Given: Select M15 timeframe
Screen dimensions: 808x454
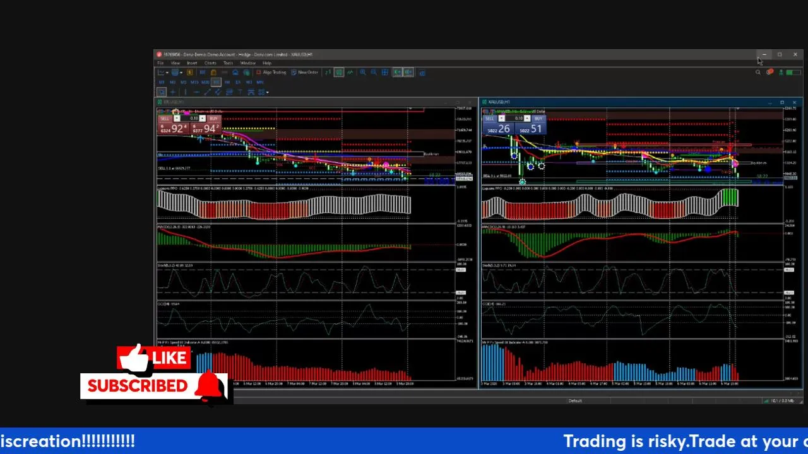Looking at the screenshot, I should pyautogui.click(x=194, y=83).
